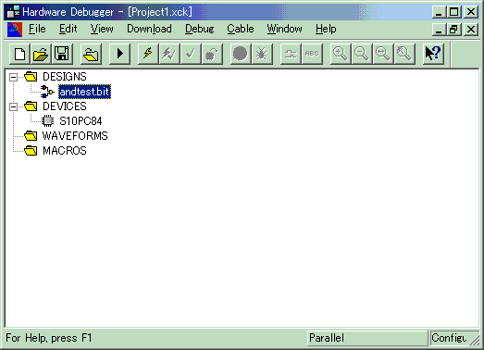Click the application icon in the menu bar
Screen dimensions: 484x350
click(15, 30)
